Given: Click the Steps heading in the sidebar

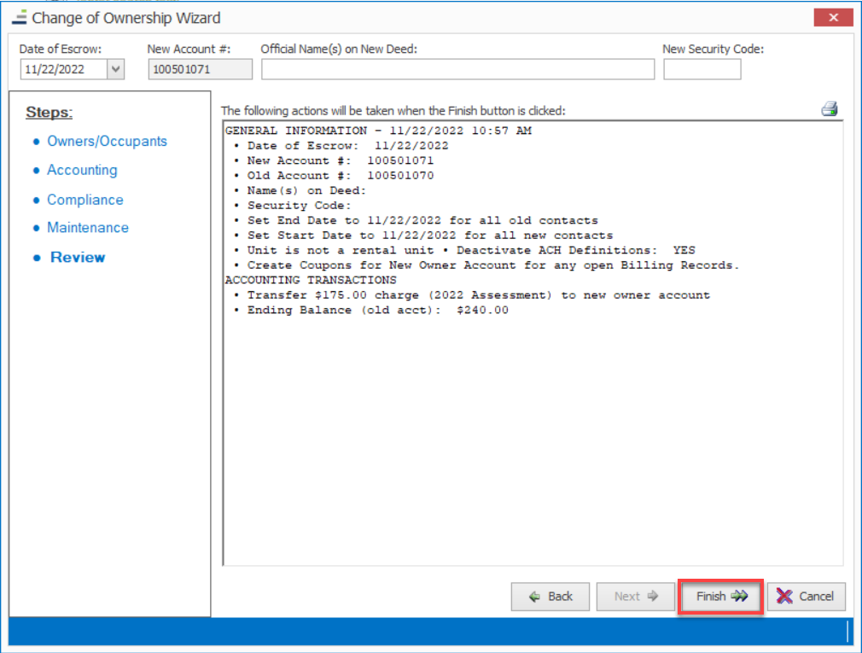Looking at the screenshot, I should click(x=50, y=113).
